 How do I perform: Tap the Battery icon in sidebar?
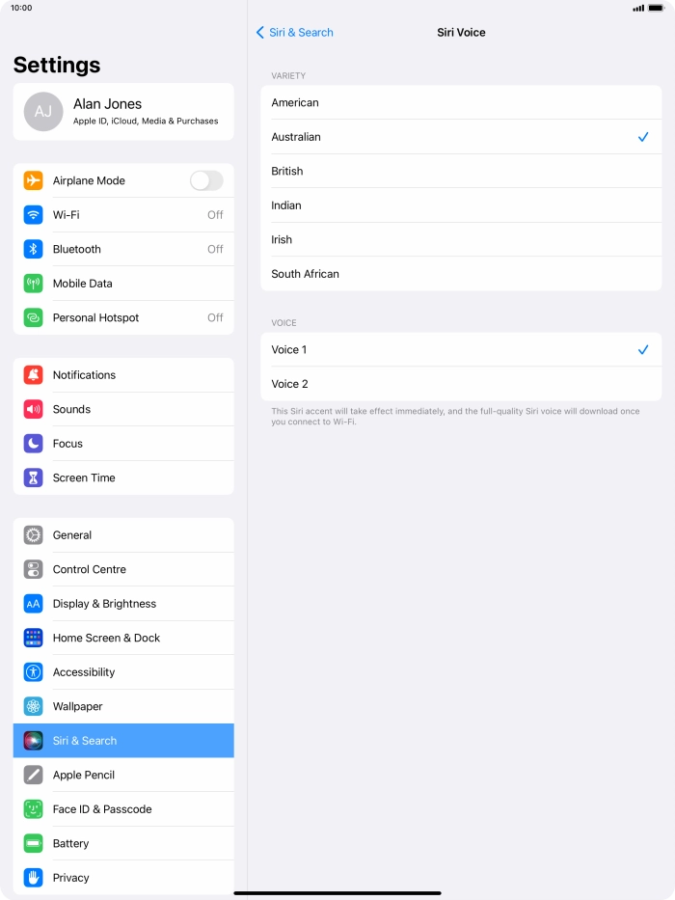(x=34, y=843)
